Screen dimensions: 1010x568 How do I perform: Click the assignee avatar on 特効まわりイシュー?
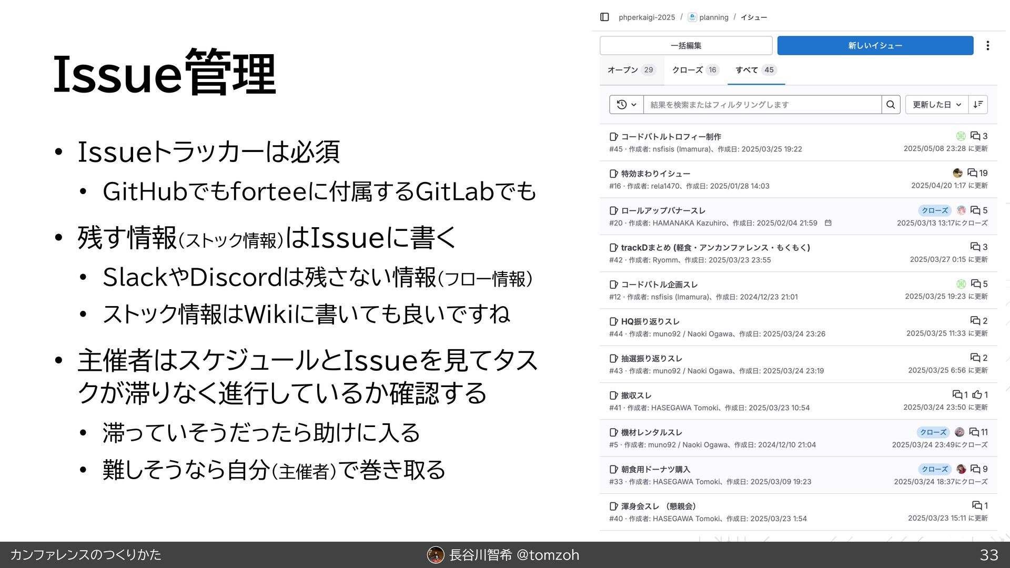[x=957, y=173]
